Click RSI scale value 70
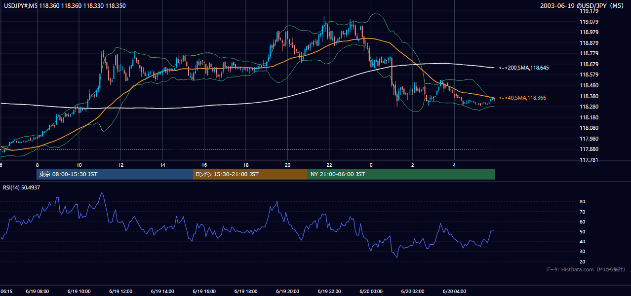 582,212
